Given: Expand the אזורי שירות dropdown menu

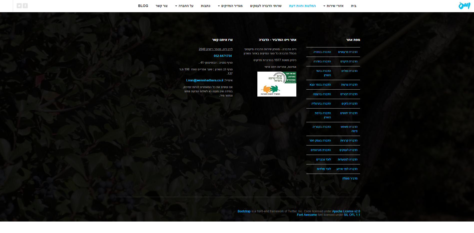Looking at the screenshot, I should 333,6.
